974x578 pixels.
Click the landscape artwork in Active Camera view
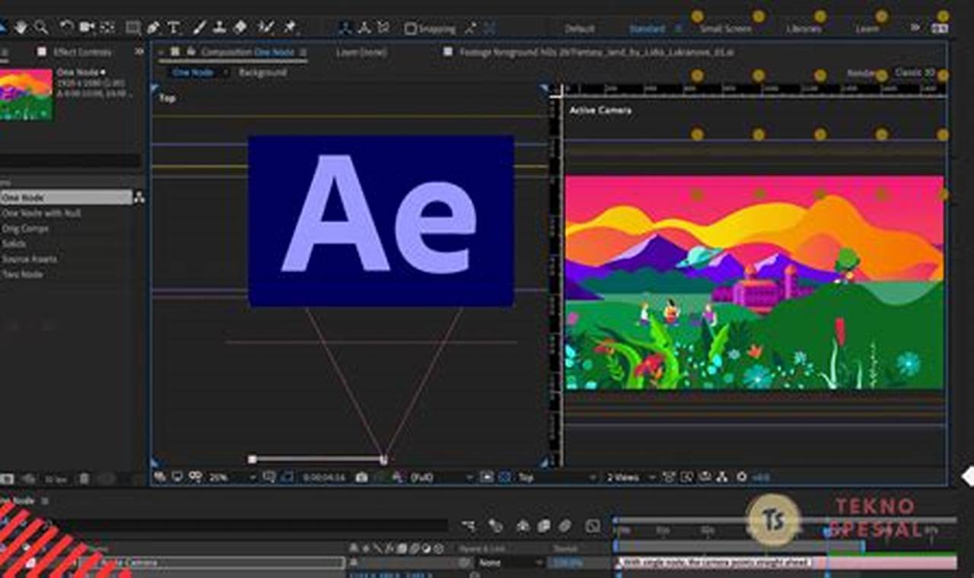pyautogui.click(x=754, y=282)
